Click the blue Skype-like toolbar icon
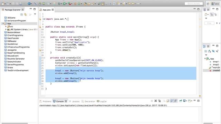The height and width of the screenshot is (124, 221). tap(29, 4)
